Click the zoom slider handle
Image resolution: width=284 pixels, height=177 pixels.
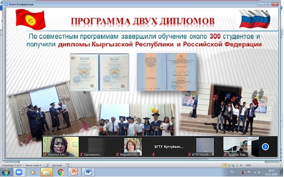tap(269, 165)
